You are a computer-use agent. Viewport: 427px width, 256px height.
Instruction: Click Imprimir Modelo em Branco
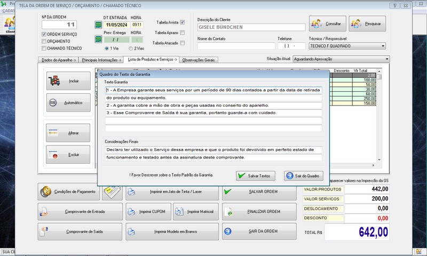click(172, 231)
